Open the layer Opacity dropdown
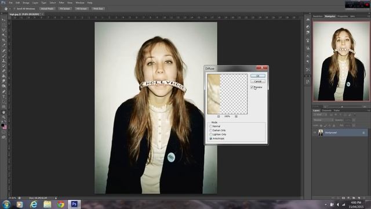The image size is (371, 209). 353,120
